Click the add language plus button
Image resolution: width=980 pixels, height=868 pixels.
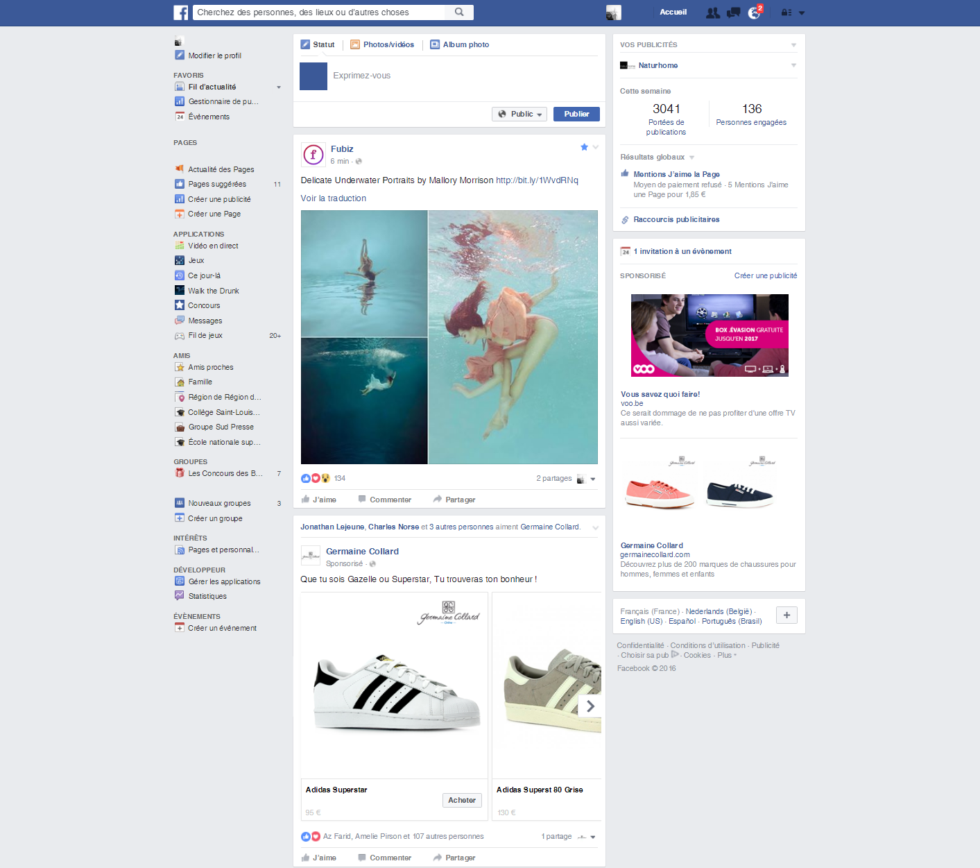(786, 615)
